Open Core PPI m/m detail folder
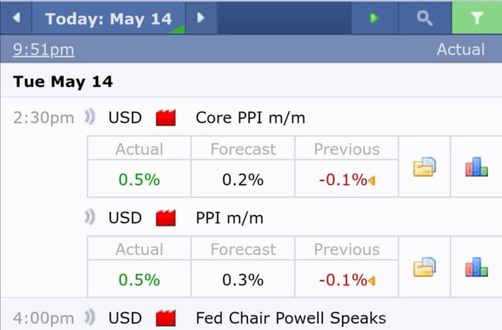 click(425, 167)
